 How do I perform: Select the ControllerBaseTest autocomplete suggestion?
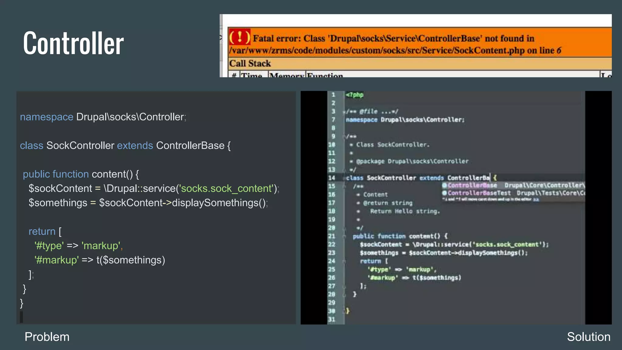tap(513, 193)
